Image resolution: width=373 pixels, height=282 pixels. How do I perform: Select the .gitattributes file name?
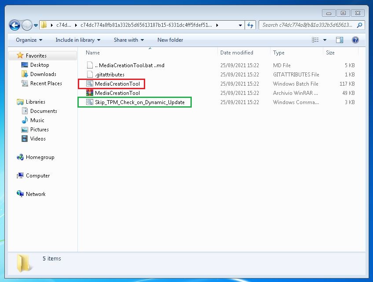110,75
